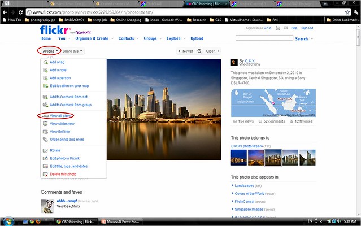Screen dimensions: 361x226
Task: Click the C.K.X buddy icon avatar
Action: pyautogui.click(x=234, y=62)
